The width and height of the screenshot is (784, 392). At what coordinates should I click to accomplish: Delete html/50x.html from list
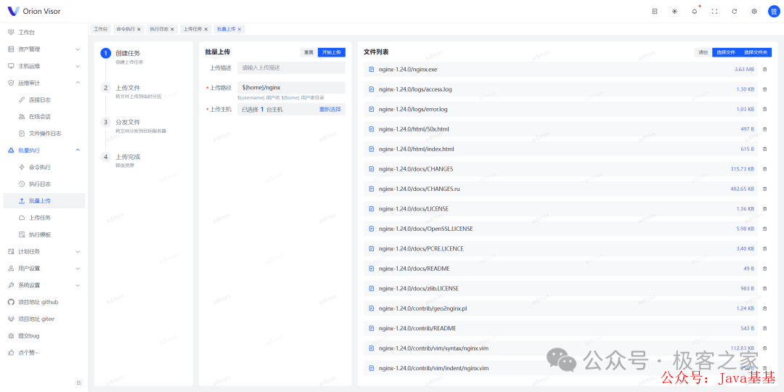pyautogui.click(x=764, y=129)
